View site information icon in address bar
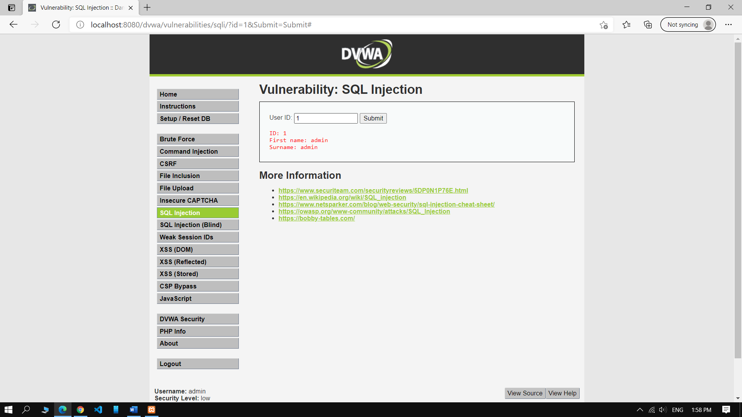 [80, 25]
